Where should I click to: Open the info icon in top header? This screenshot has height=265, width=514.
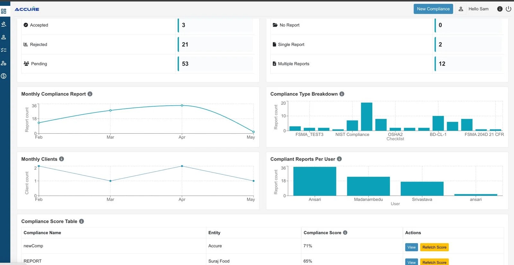coord(500,9)
